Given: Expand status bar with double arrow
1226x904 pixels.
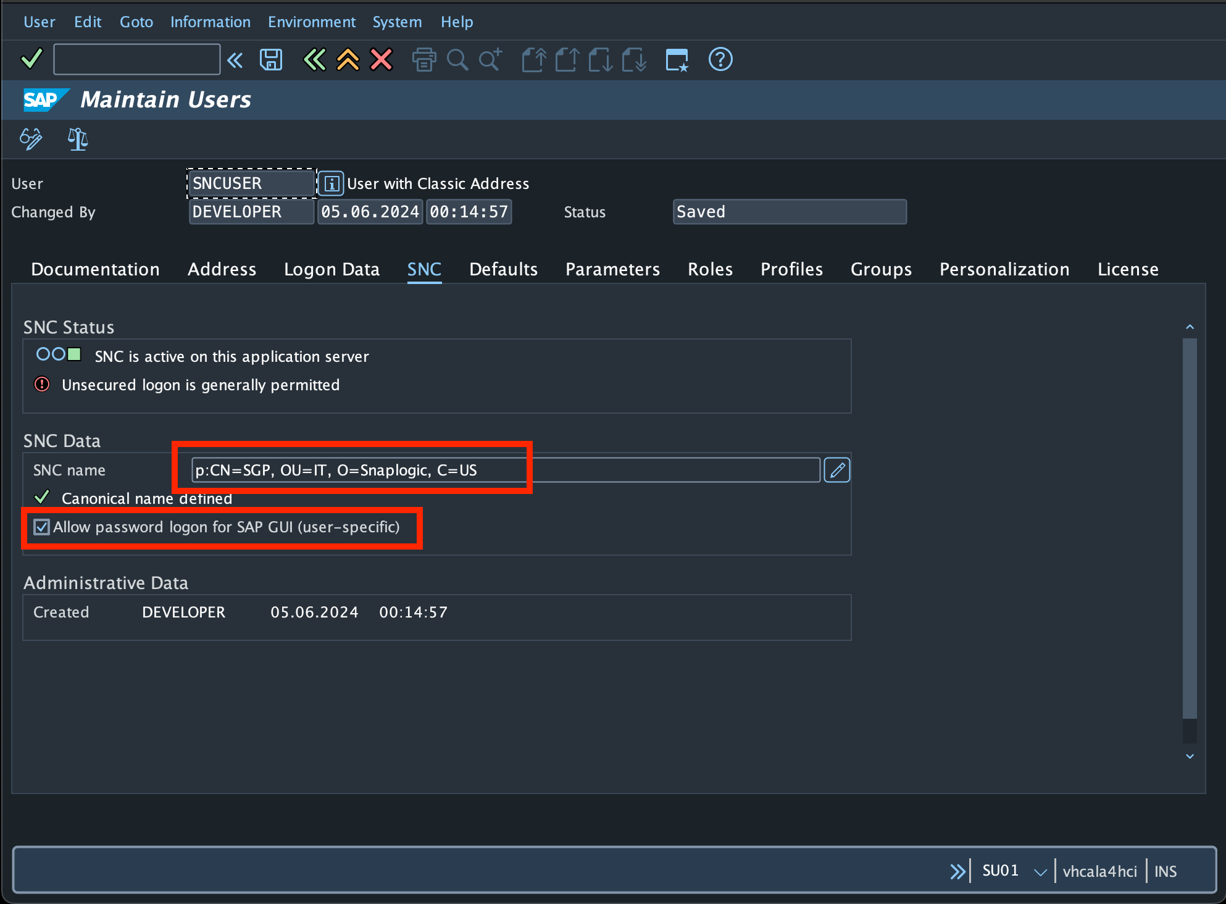Looking at the screenshot, I should [957, 871].
